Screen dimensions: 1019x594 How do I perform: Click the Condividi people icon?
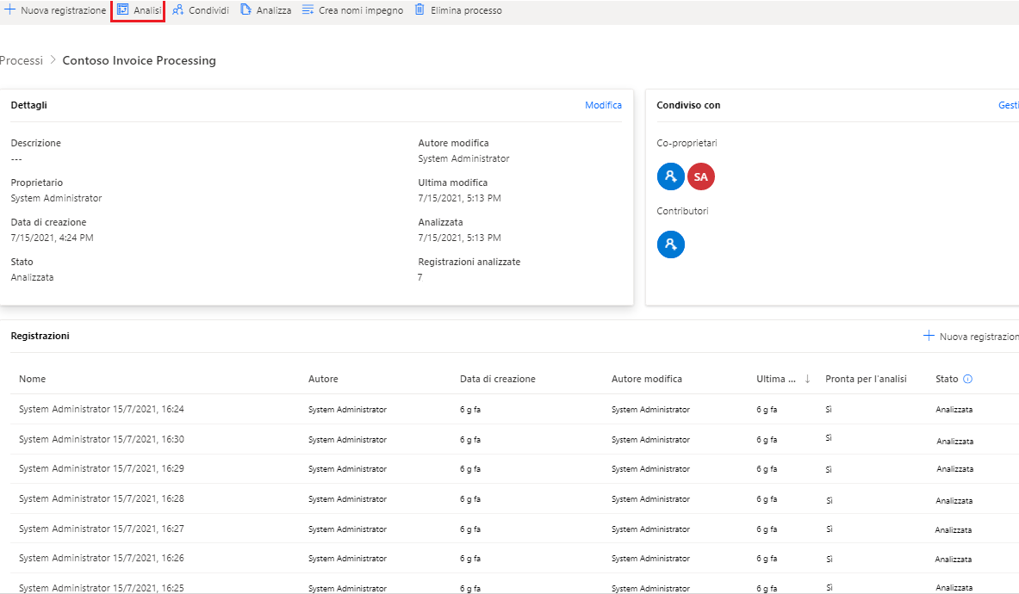(177, 9)
